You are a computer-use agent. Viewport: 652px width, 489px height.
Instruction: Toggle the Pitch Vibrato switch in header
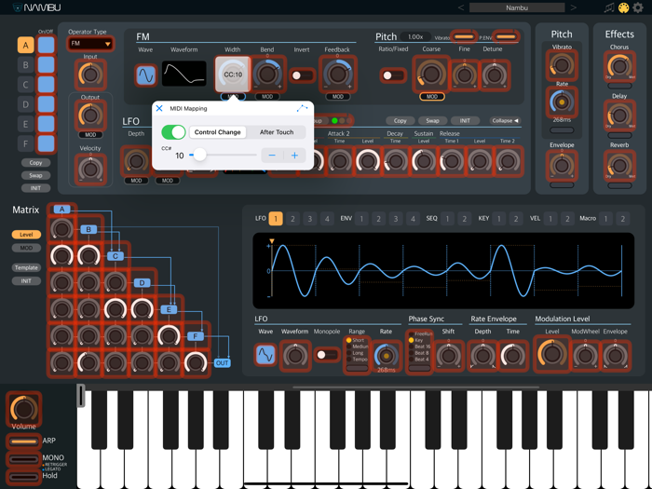(x=464, y=36)
